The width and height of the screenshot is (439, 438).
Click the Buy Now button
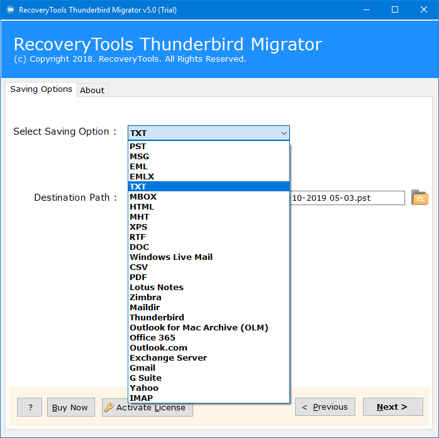pyautogui.click(x=71, y=407)
